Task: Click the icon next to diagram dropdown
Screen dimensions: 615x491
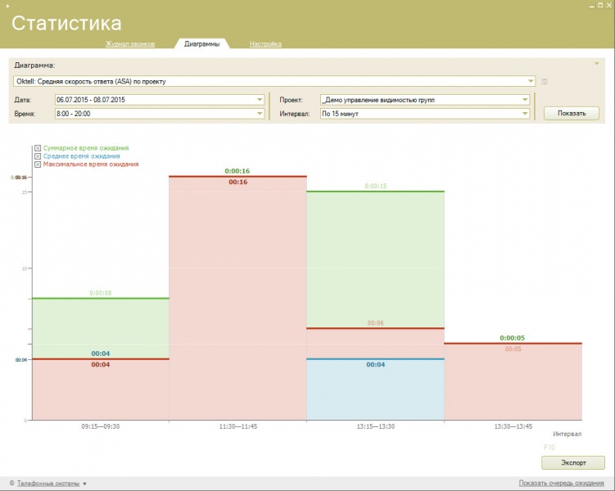Action: coord(544,82)
